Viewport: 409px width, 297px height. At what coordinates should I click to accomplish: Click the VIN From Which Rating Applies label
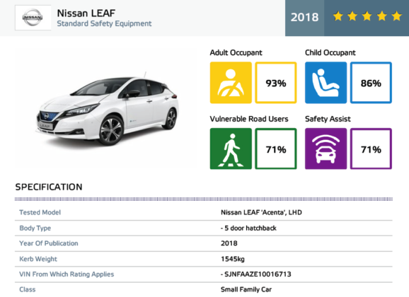(67, 274)
